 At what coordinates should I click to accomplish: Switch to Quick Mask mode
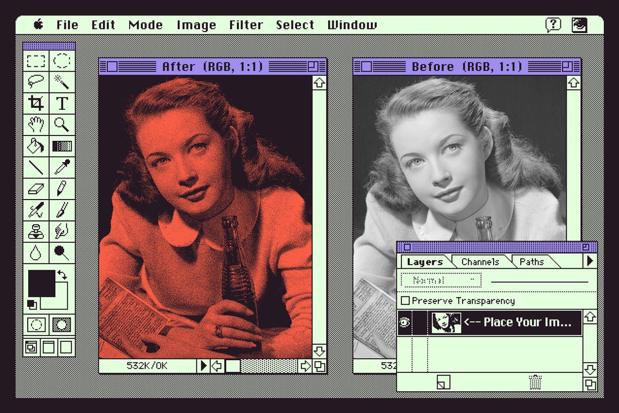[62, 324]
